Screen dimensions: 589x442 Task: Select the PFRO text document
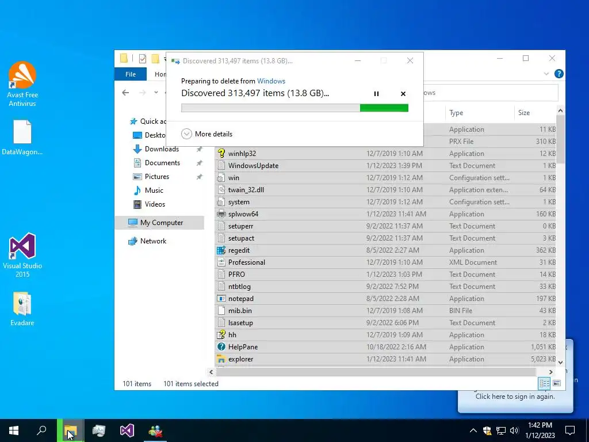tap(236, 275)
